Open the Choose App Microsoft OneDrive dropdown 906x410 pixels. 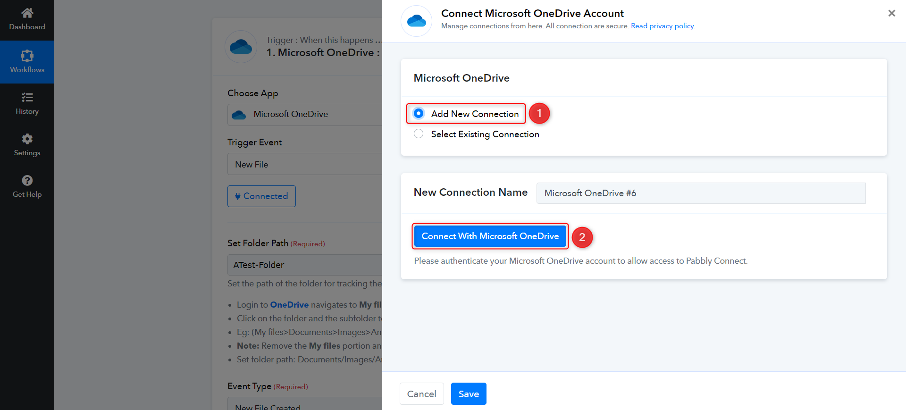tap(305, 115)
